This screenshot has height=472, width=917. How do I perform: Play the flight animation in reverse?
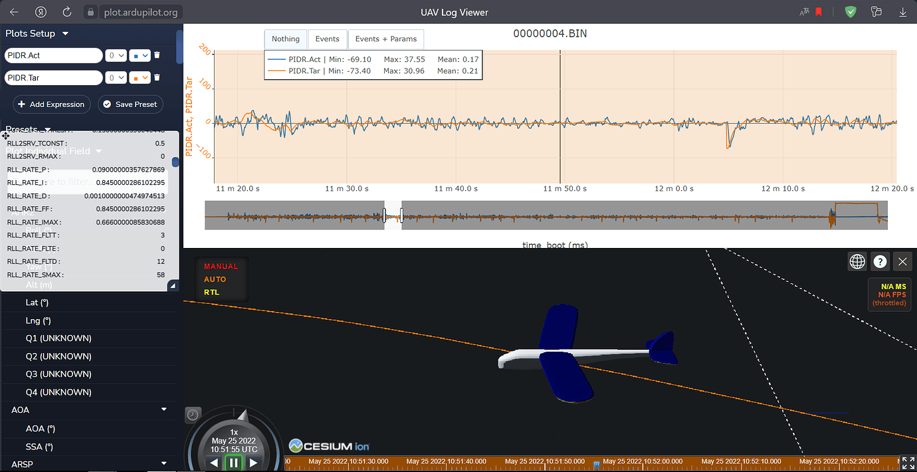click(x=214, y=463)
